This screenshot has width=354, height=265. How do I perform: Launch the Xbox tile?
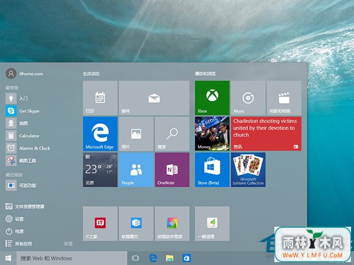pos(212,98)
